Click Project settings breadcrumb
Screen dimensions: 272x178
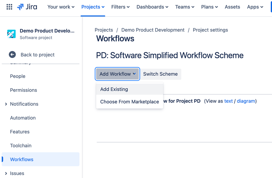point(210,30)
